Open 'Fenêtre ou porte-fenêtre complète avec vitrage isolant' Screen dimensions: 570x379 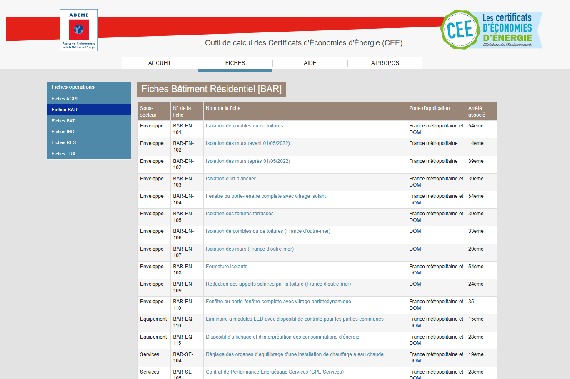tap(266, 196)
